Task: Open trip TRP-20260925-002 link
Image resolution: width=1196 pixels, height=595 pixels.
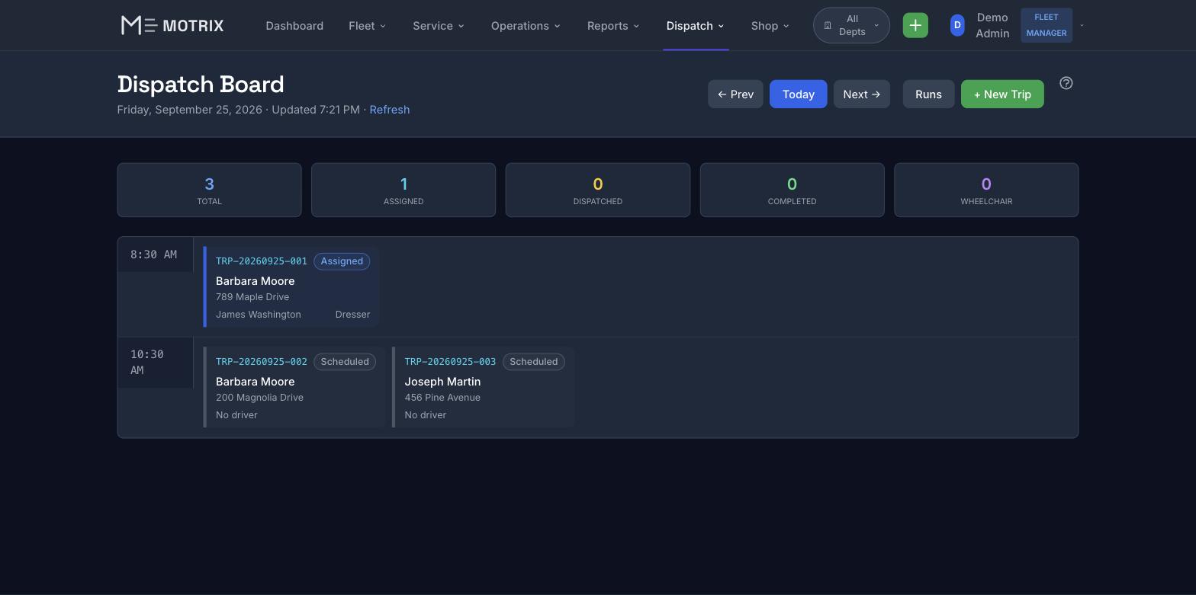Action: (x=262, y=362)
